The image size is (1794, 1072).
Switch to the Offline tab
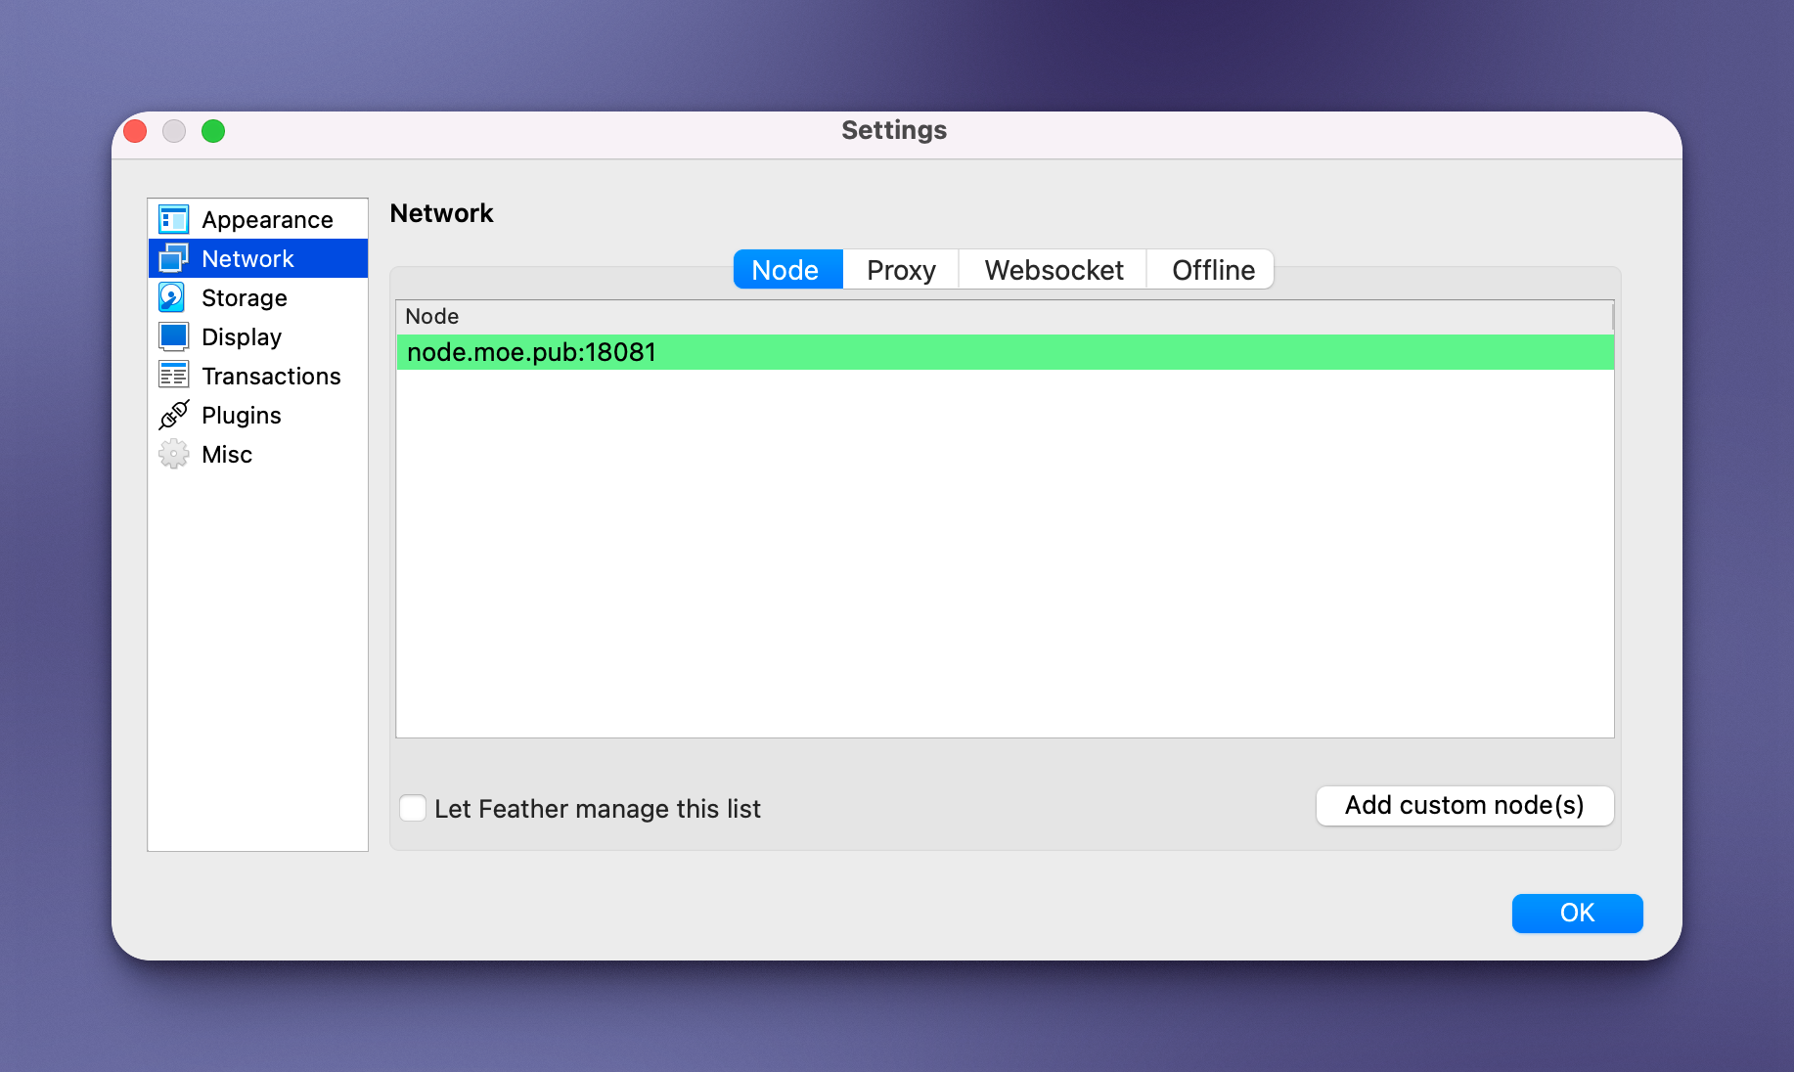(x=1212, y=270)
